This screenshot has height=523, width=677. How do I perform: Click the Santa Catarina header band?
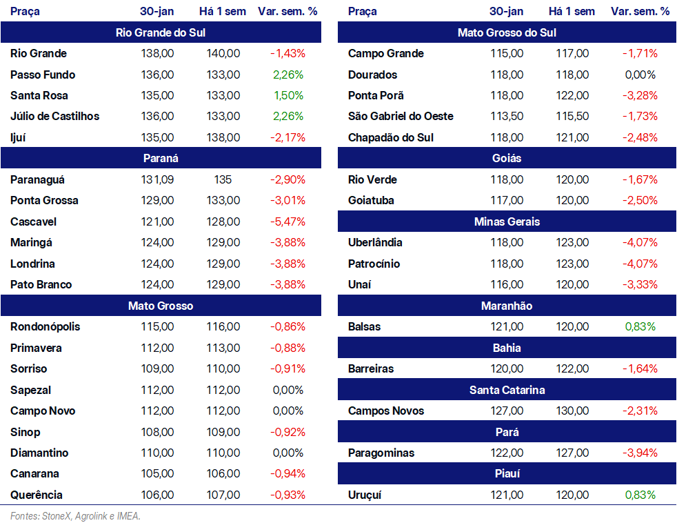click(x=507, y=390)
